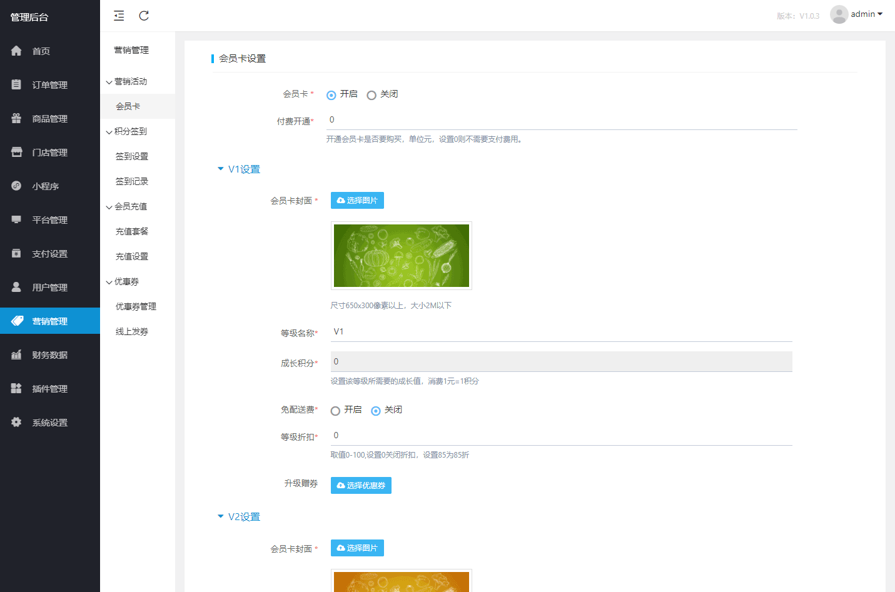Click 选择优惠券 button for 升级赠券

(361, 485)
